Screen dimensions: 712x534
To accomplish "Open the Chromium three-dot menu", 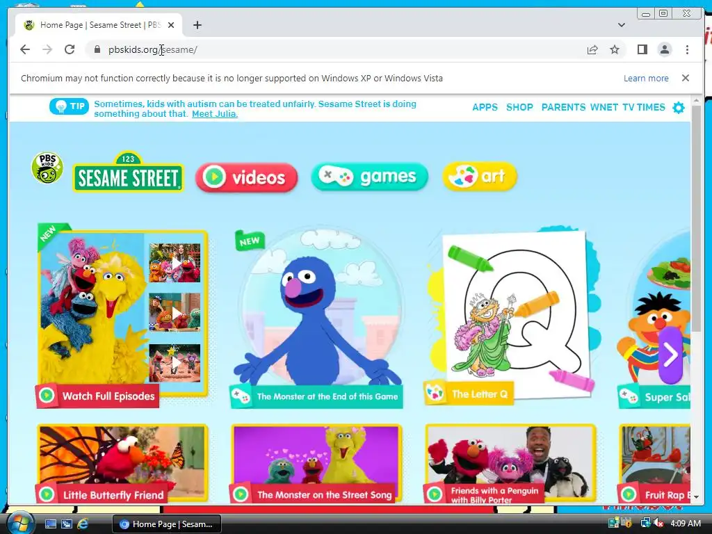I will [687, 49].
